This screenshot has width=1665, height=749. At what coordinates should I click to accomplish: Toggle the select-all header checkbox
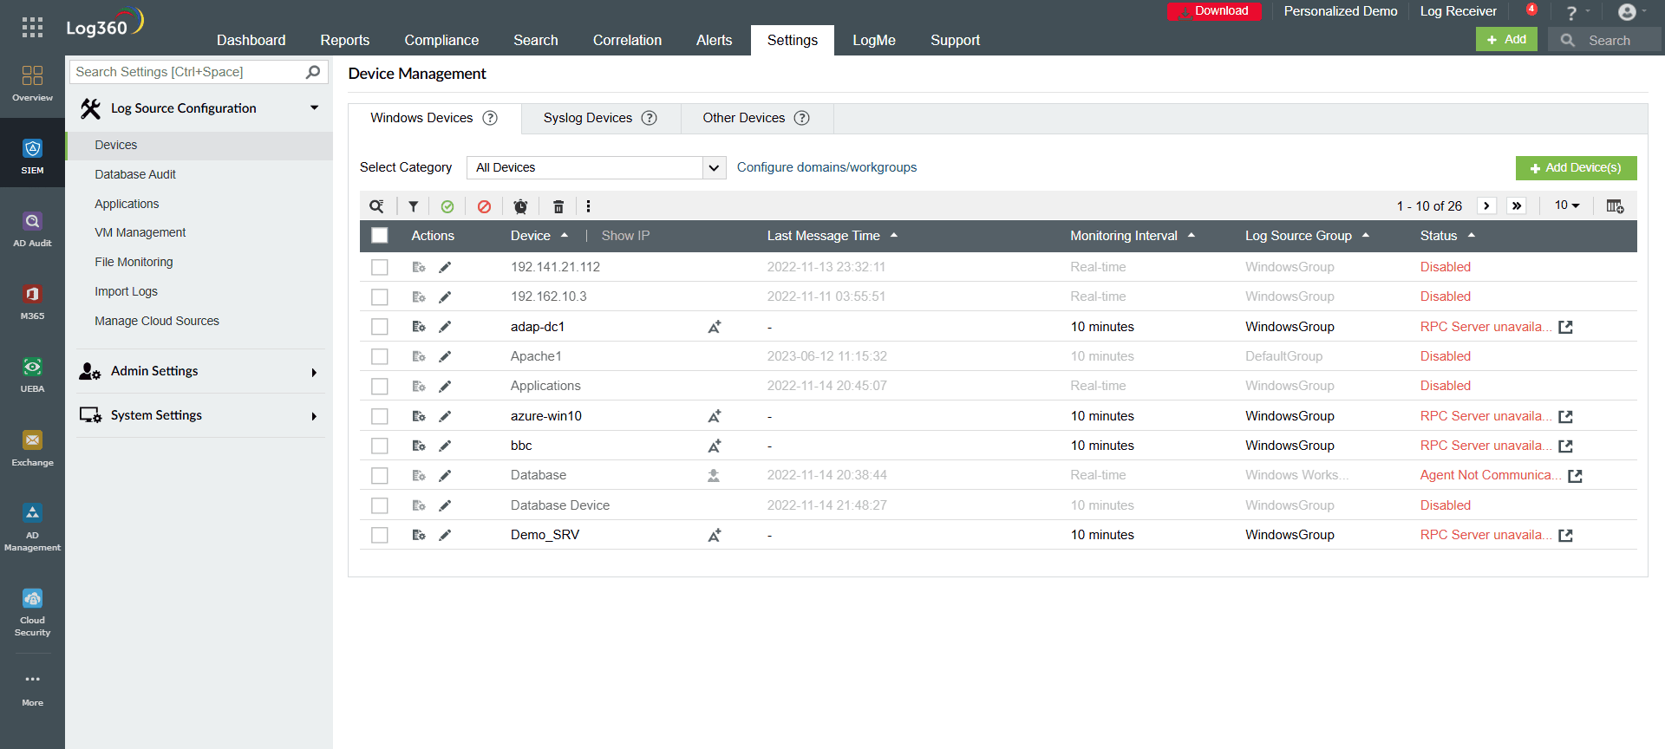point(380,235)
